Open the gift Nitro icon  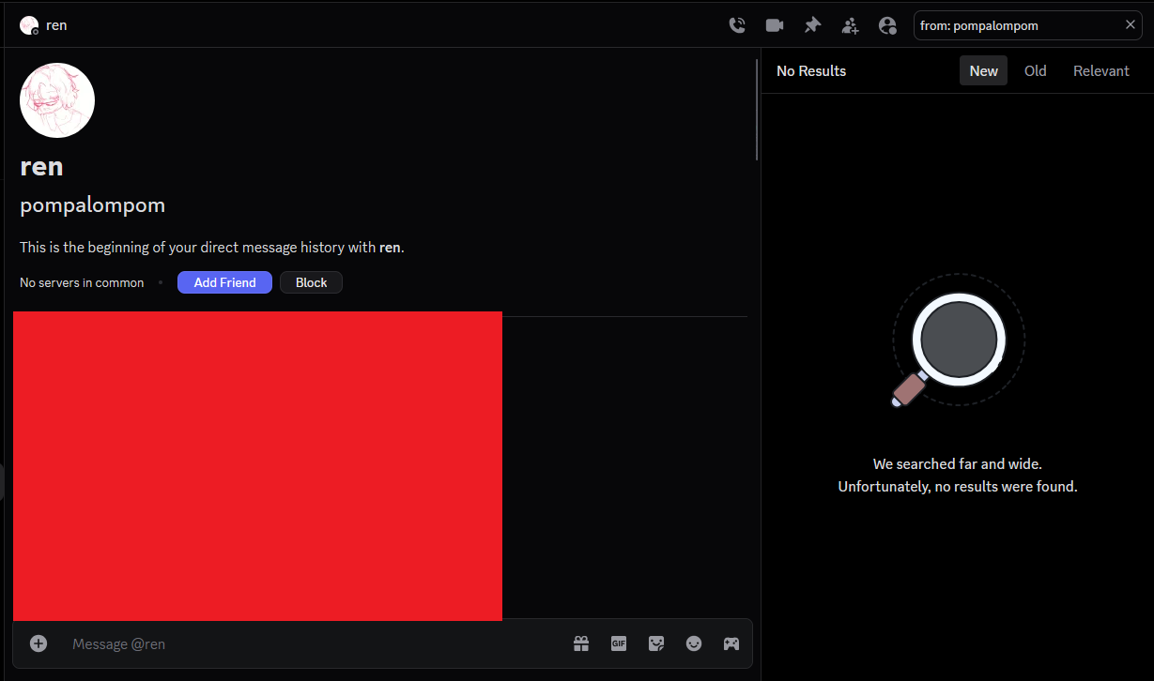click(581, 643)
